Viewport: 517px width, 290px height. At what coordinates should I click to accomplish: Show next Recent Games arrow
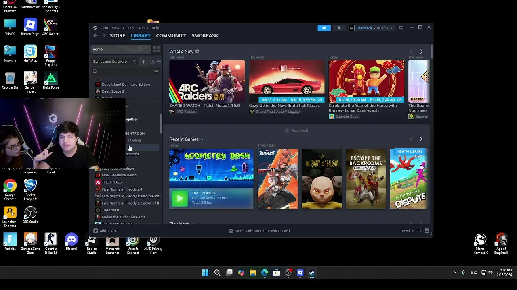[x=420, y=139]
